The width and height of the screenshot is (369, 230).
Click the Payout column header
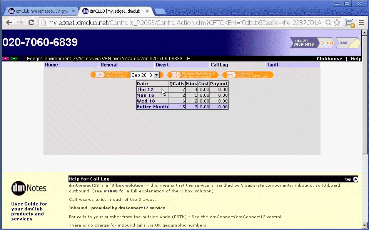click(x=219, y=84)
